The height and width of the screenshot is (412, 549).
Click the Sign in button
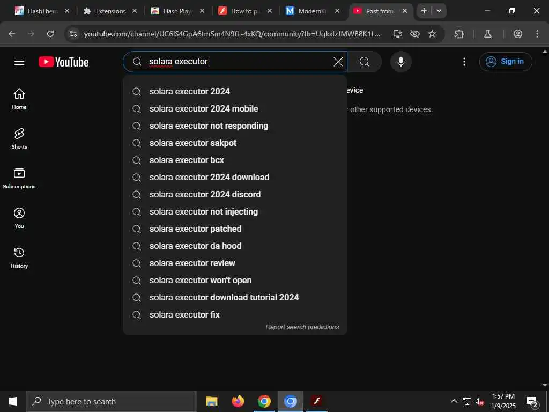coord(506,62)
